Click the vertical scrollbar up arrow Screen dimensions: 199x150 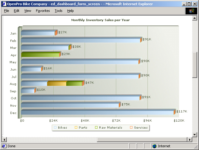click(x=194, y=18)
